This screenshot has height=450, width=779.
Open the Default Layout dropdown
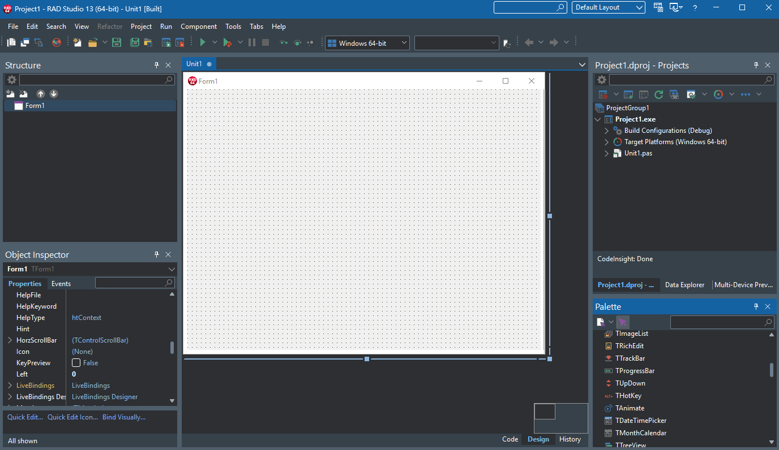[609, 7]
